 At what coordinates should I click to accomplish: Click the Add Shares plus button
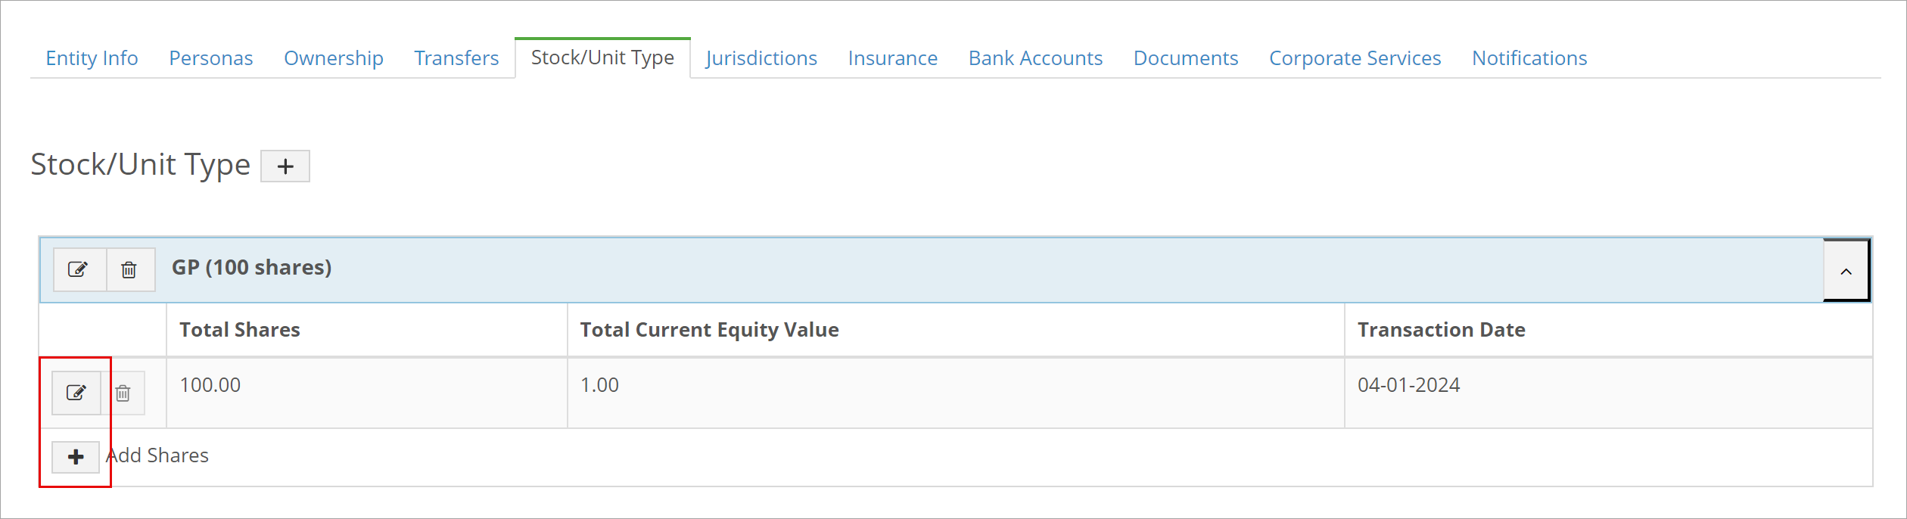76,457
